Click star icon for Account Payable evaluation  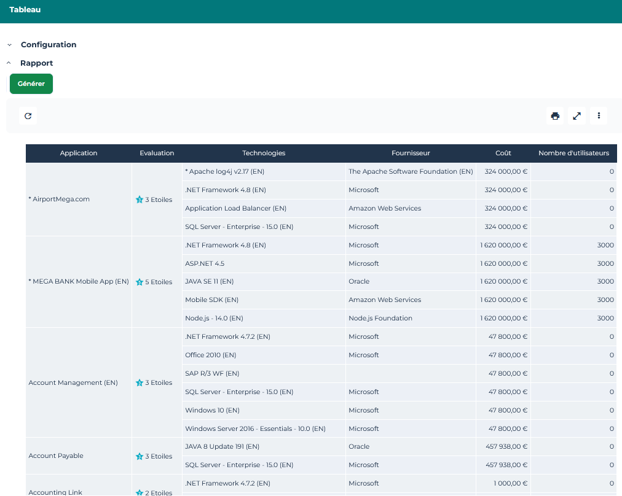point(140,456)
